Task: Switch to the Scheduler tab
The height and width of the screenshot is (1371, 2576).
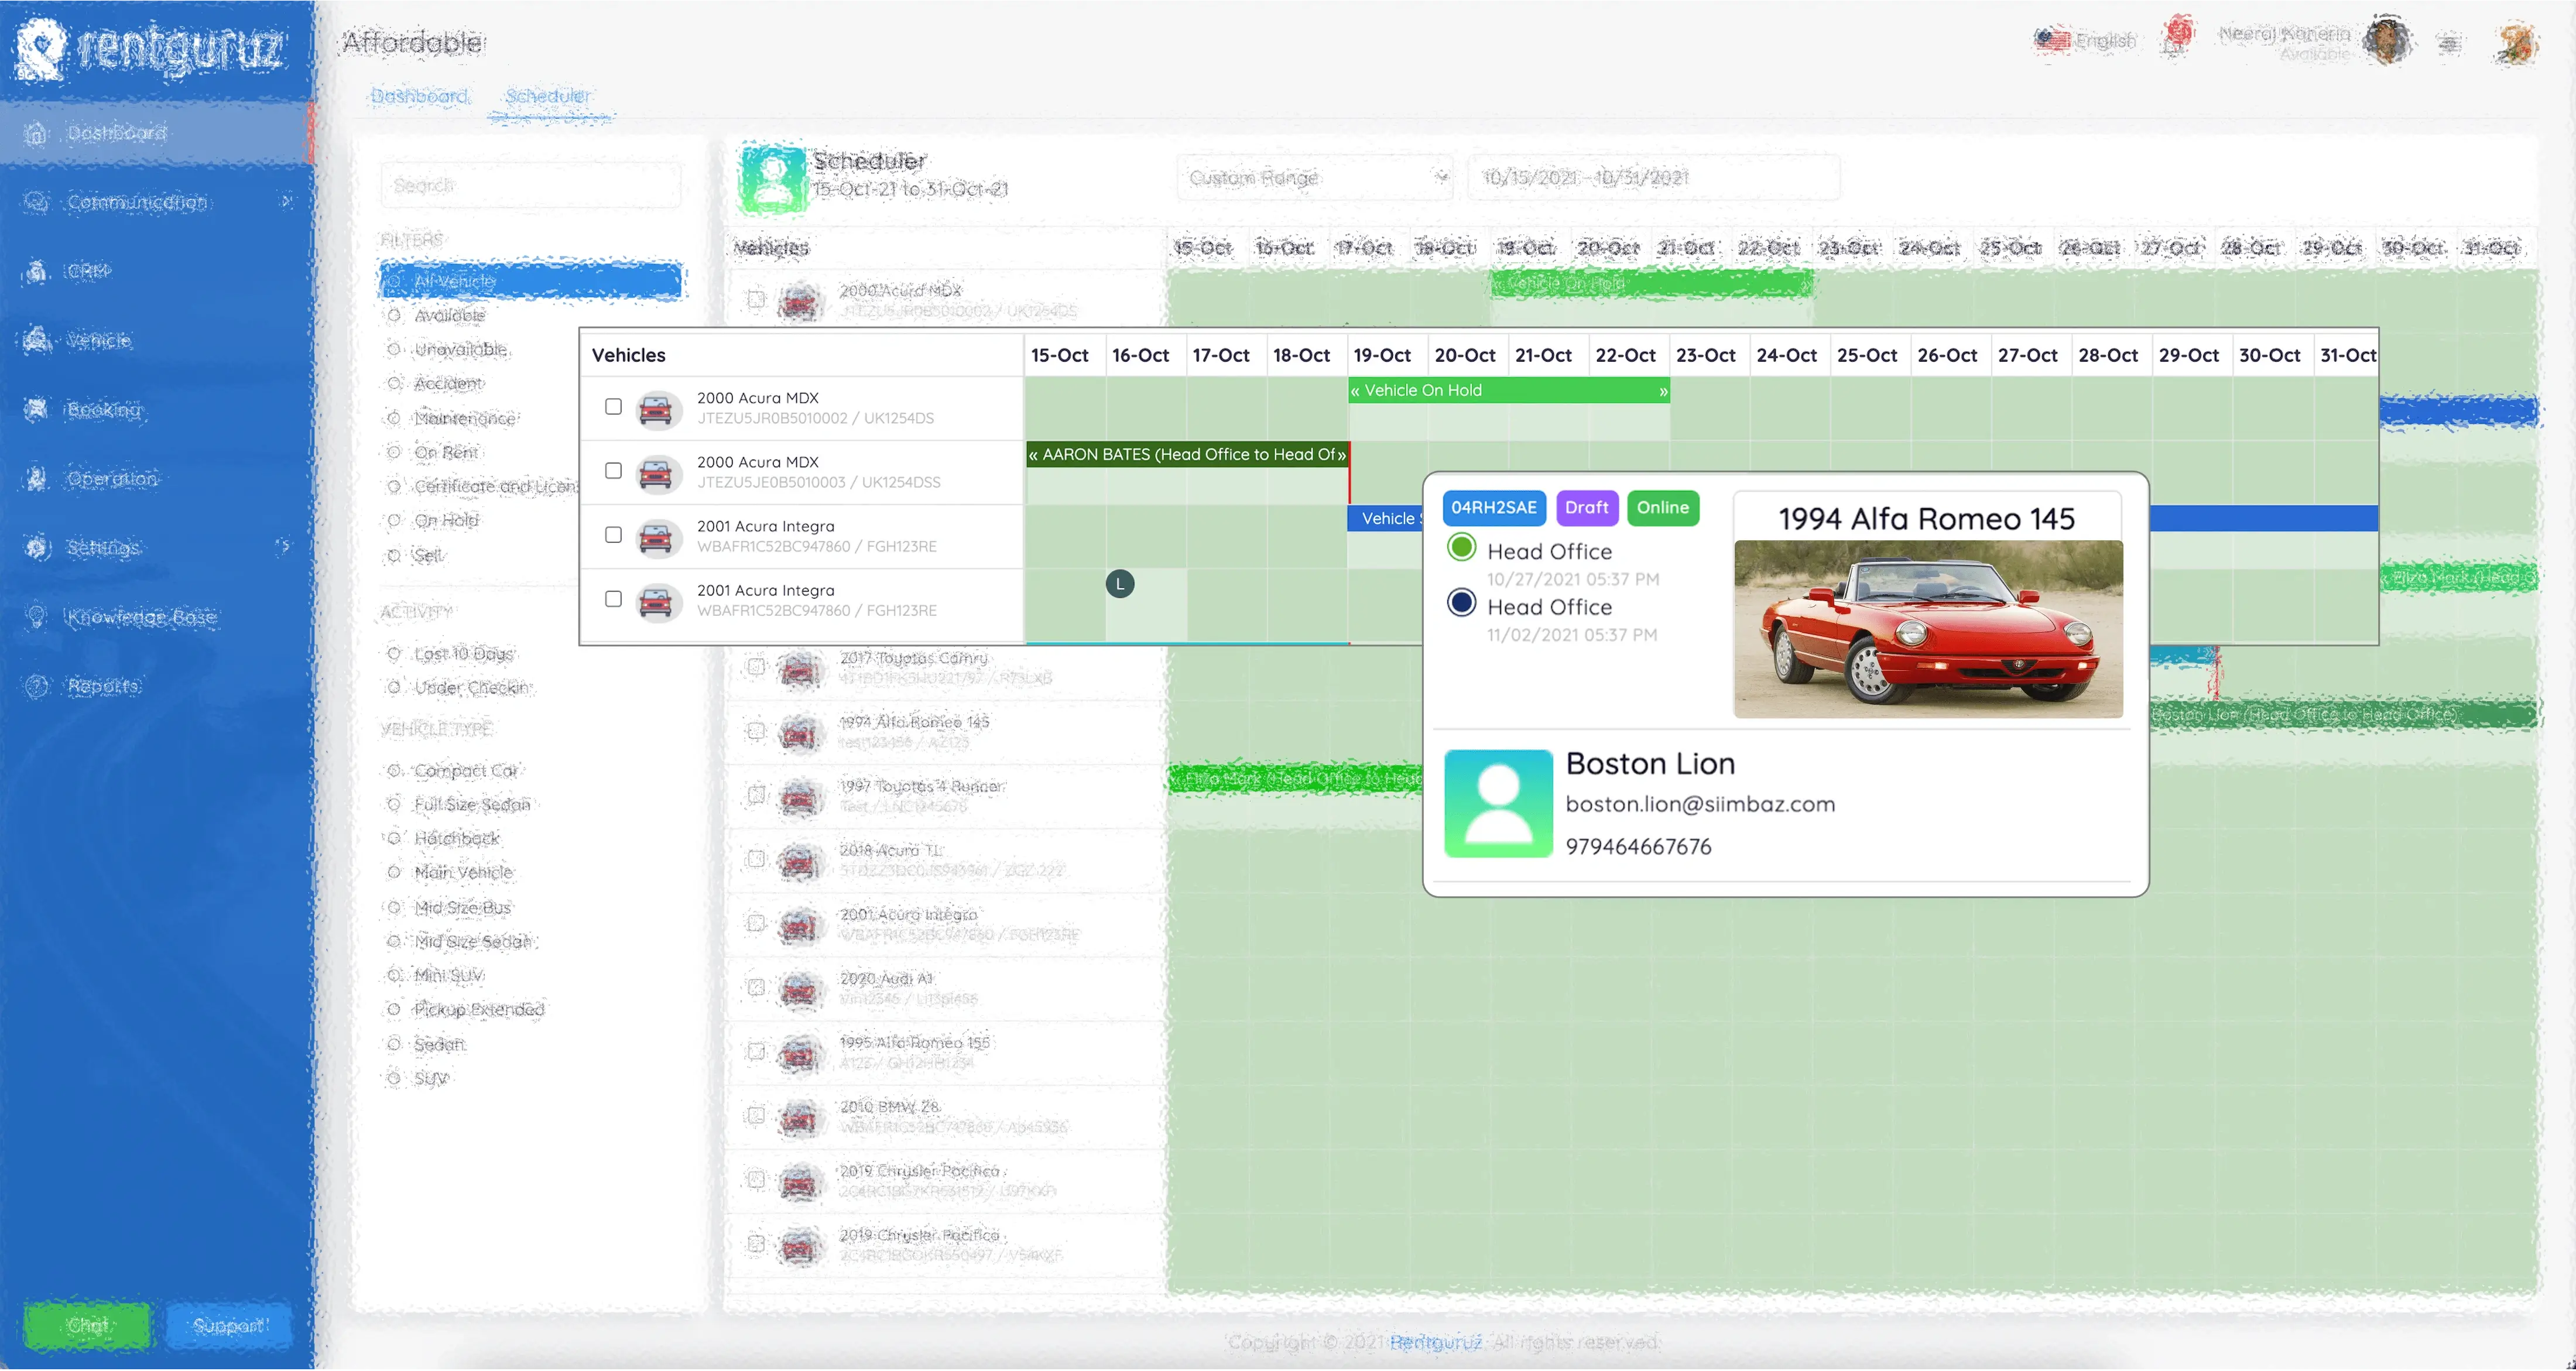Action: (x=548, y=96)
